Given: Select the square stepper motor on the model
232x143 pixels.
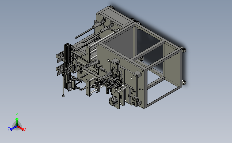Looking at the screenshot, I should (x=113, y=101).
